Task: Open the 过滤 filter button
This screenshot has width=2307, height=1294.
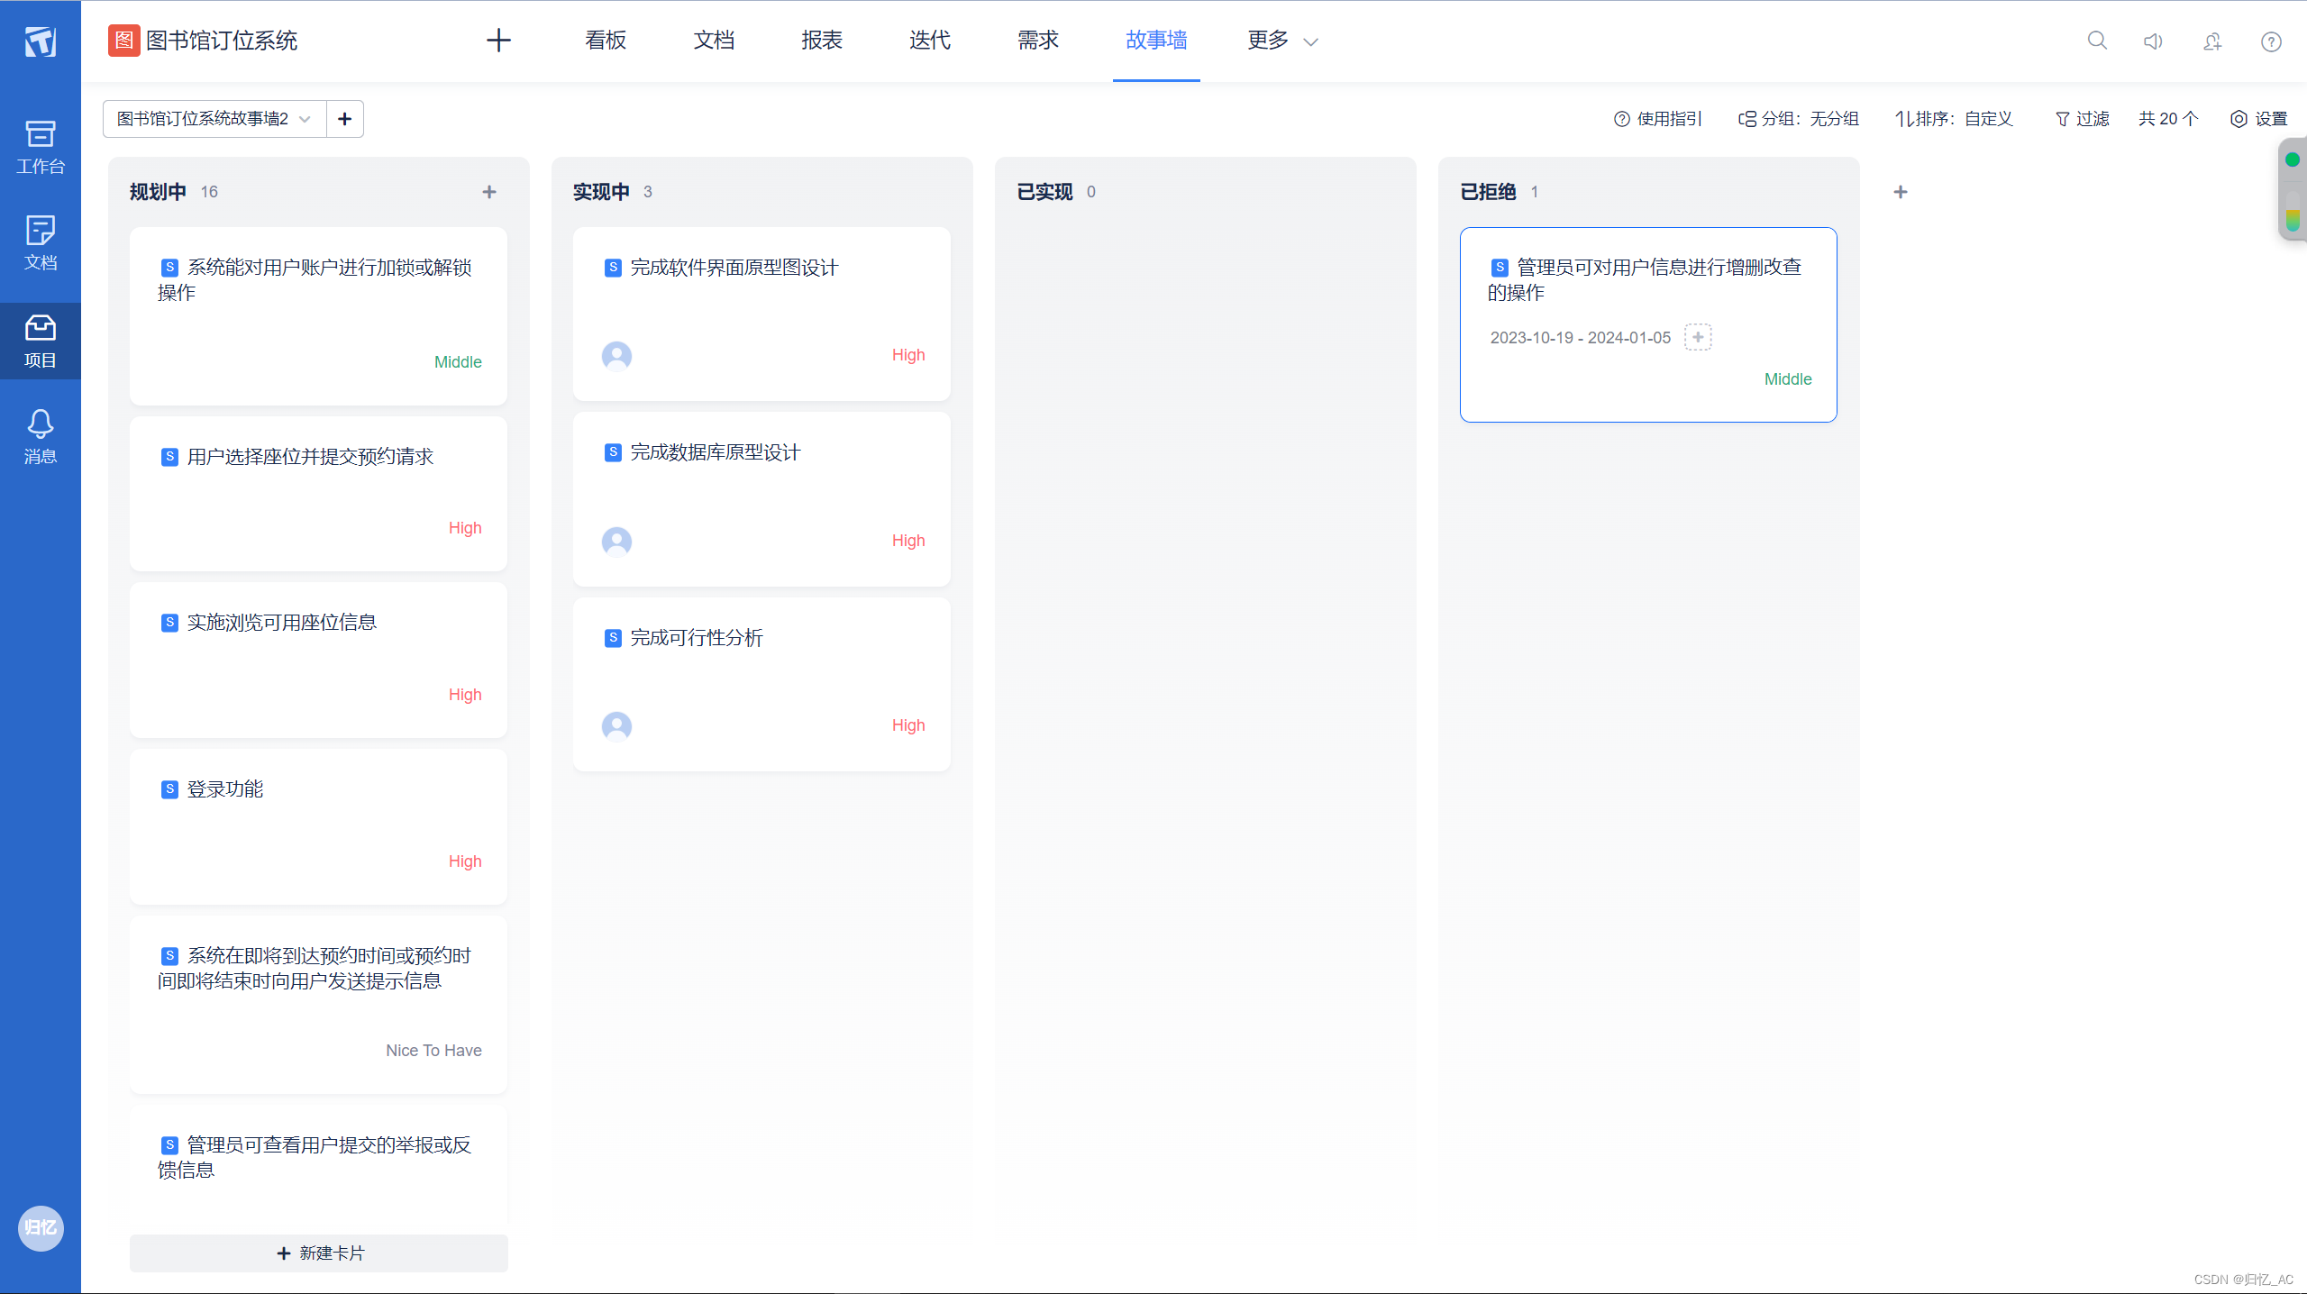Action: click(x=2083, y=119)
